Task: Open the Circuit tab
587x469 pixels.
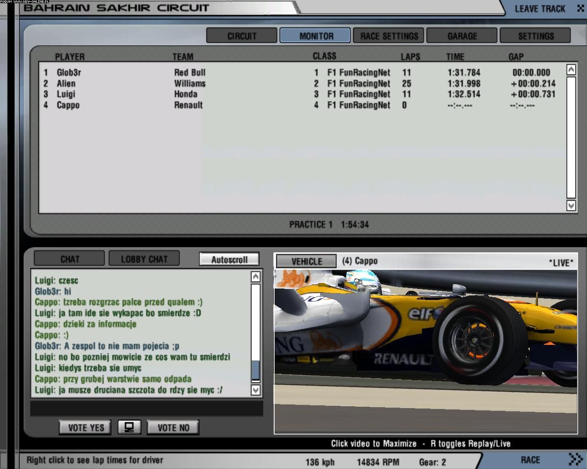Action: coord(242,36)
